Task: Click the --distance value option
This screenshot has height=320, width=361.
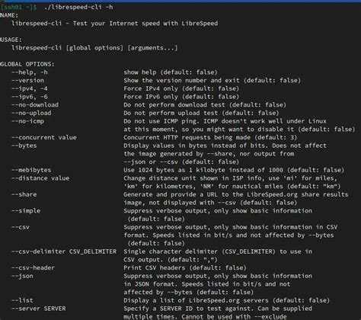Action: pyautogui.click(x=40, y=178)
